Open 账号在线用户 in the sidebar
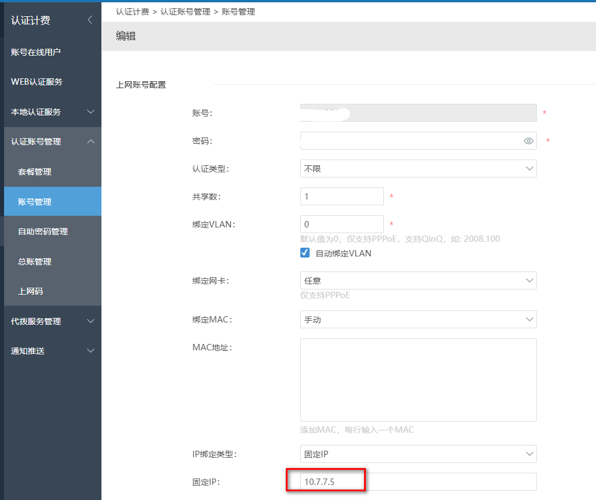The height and width of the screenshot is (500, 596). (36, 52)
